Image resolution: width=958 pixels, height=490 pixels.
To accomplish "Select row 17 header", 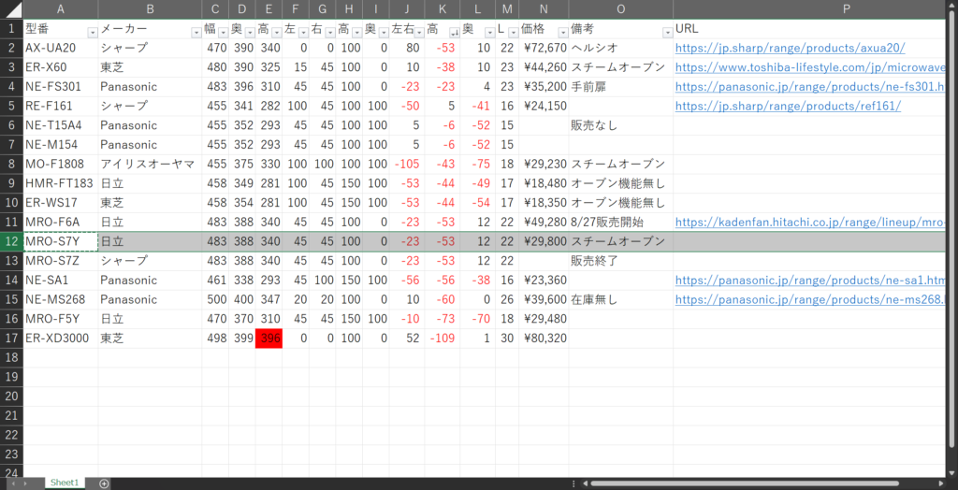I will (11, 339).
